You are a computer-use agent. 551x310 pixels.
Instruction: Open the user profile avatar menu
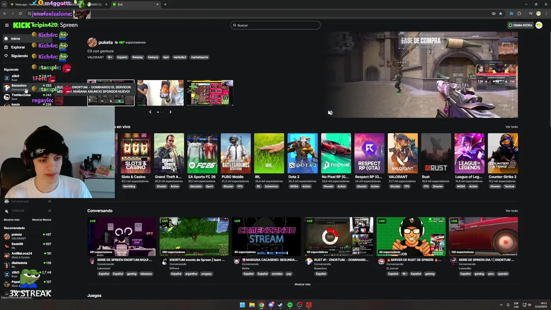pos(539,25)
